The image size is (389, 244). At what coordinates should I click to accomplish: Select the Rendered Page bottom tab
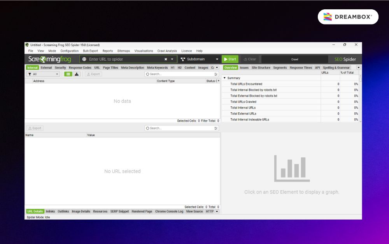pyautogui.click(x=142, y=211)
